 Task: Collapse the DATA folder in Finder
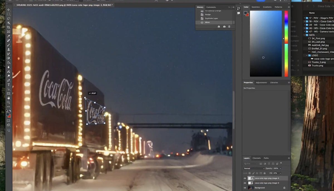click(x=304, y=35)
